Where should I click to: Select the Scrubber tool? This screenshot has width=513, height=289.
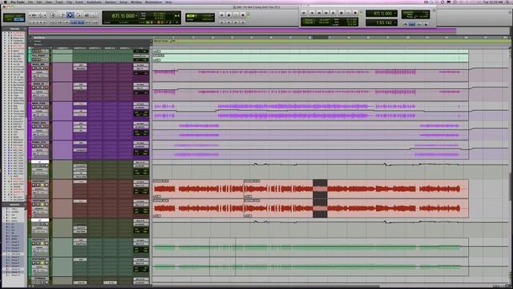[x=87, y=14]
